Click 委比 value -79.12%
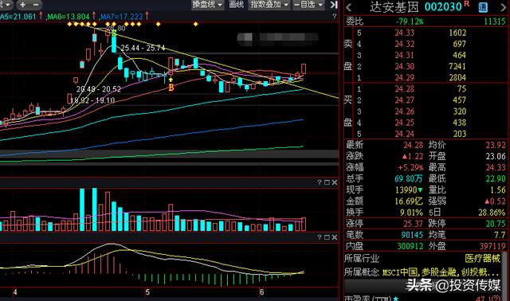 (x=410, y=21)
